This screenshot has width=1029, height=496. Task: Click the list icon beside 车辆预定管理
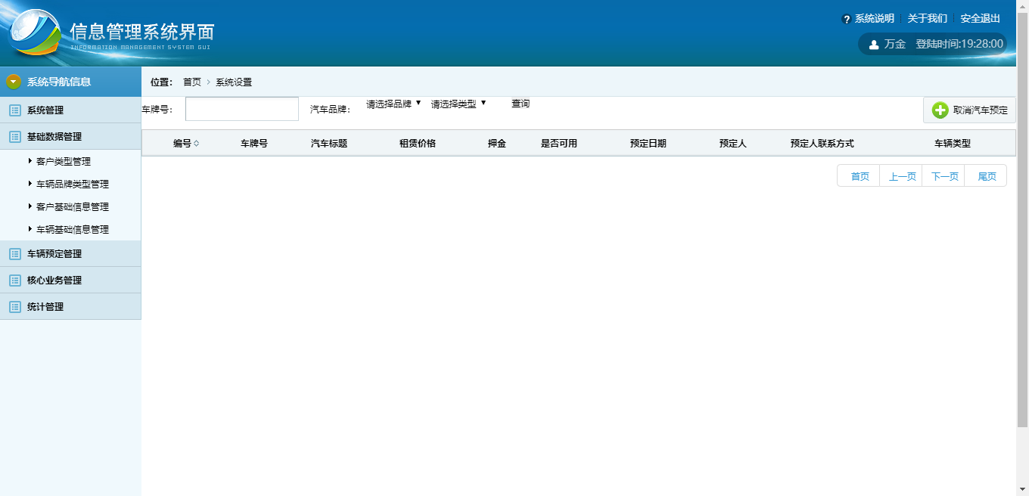pyautogui.click(x=14, y=254)
